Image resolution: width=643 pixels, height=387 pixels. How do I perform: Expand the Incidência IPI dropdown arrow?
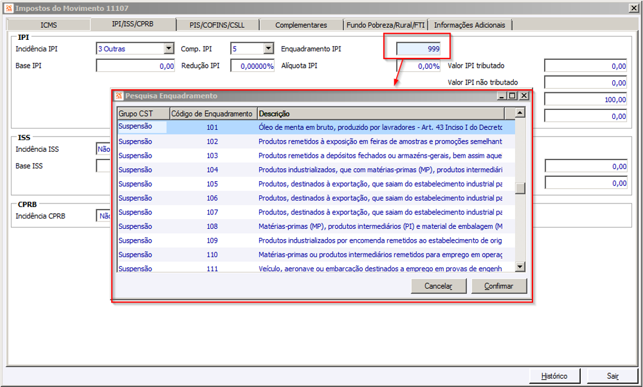[168, 49]
